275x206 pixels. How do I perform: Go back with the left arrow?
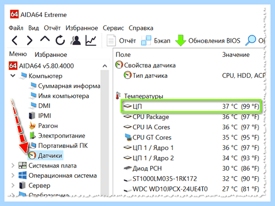tap(15, 40)
